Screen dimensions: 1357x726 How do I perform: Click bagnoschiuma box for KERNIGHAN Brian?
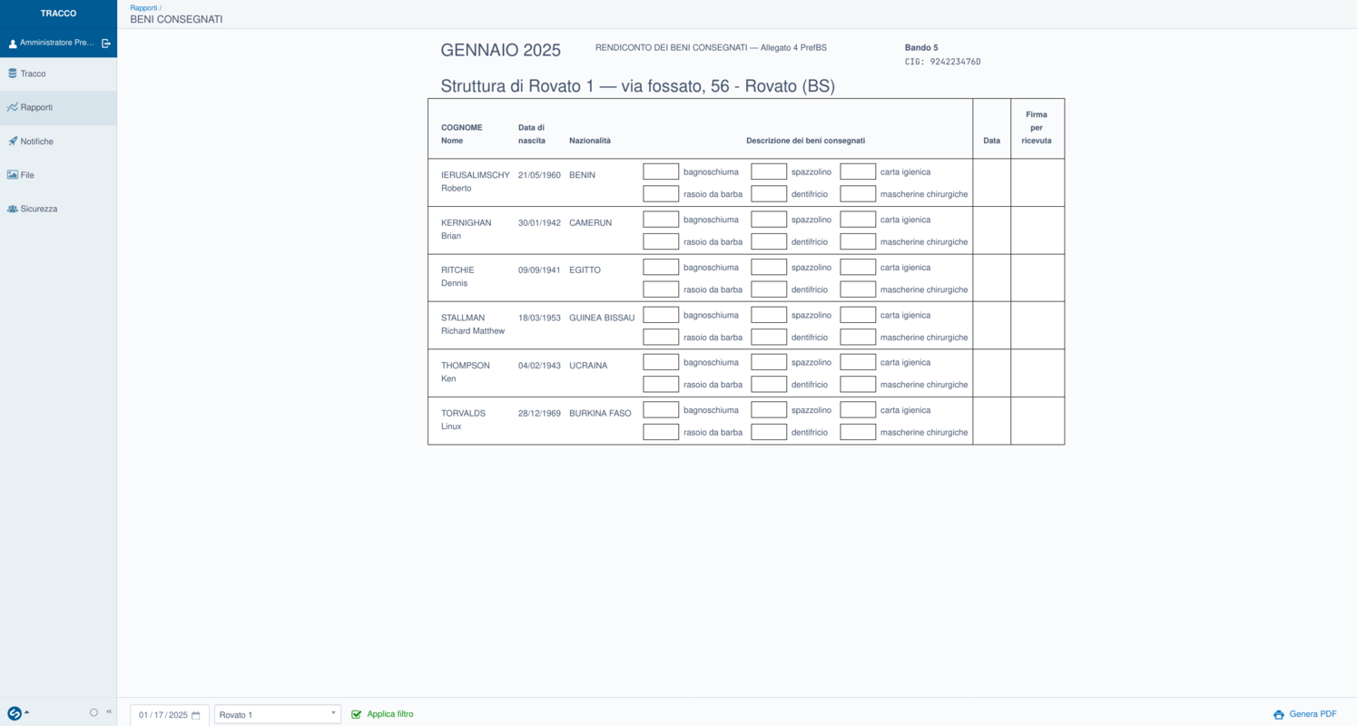pos(661,220)
